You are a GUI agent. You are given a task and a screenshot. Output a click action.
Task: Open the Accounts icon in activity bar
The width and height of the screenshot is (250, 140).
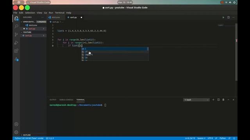[16, 124]
